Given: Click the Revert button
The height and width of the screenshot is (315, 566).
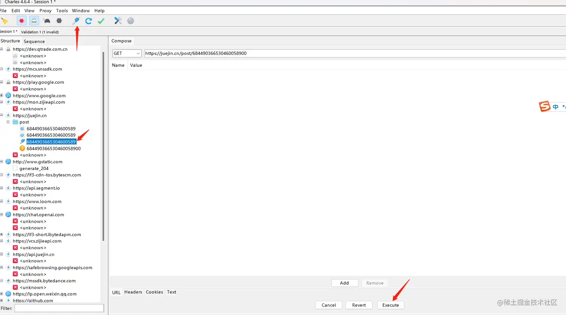Looking at the screenshot, I should click(359, 305).
